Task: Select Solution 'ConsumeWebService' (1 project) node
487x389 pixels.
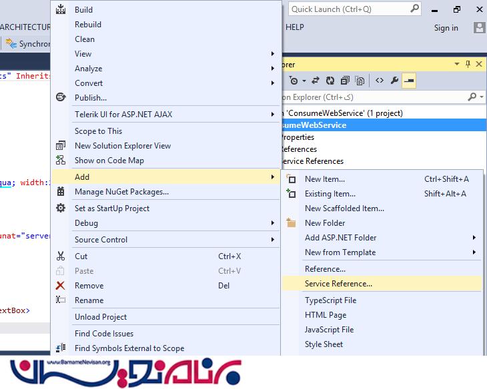Action: coord(342,113)
